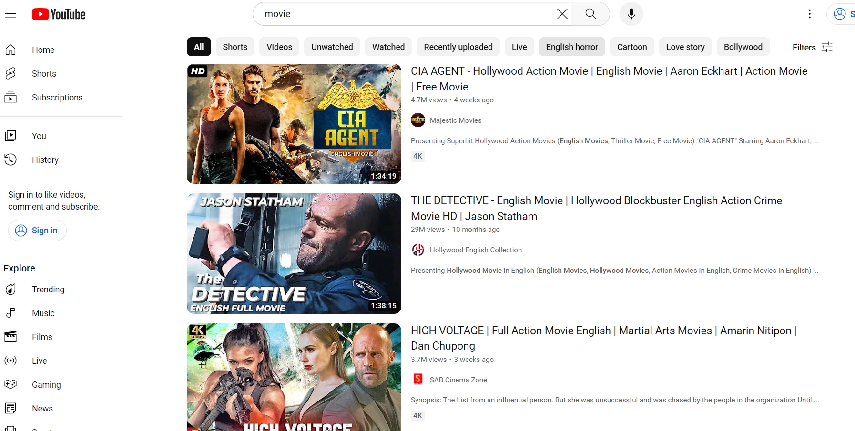Screen dimensions: 855x431
Task: Click the Home icon in sidebar
Action: 10,50
